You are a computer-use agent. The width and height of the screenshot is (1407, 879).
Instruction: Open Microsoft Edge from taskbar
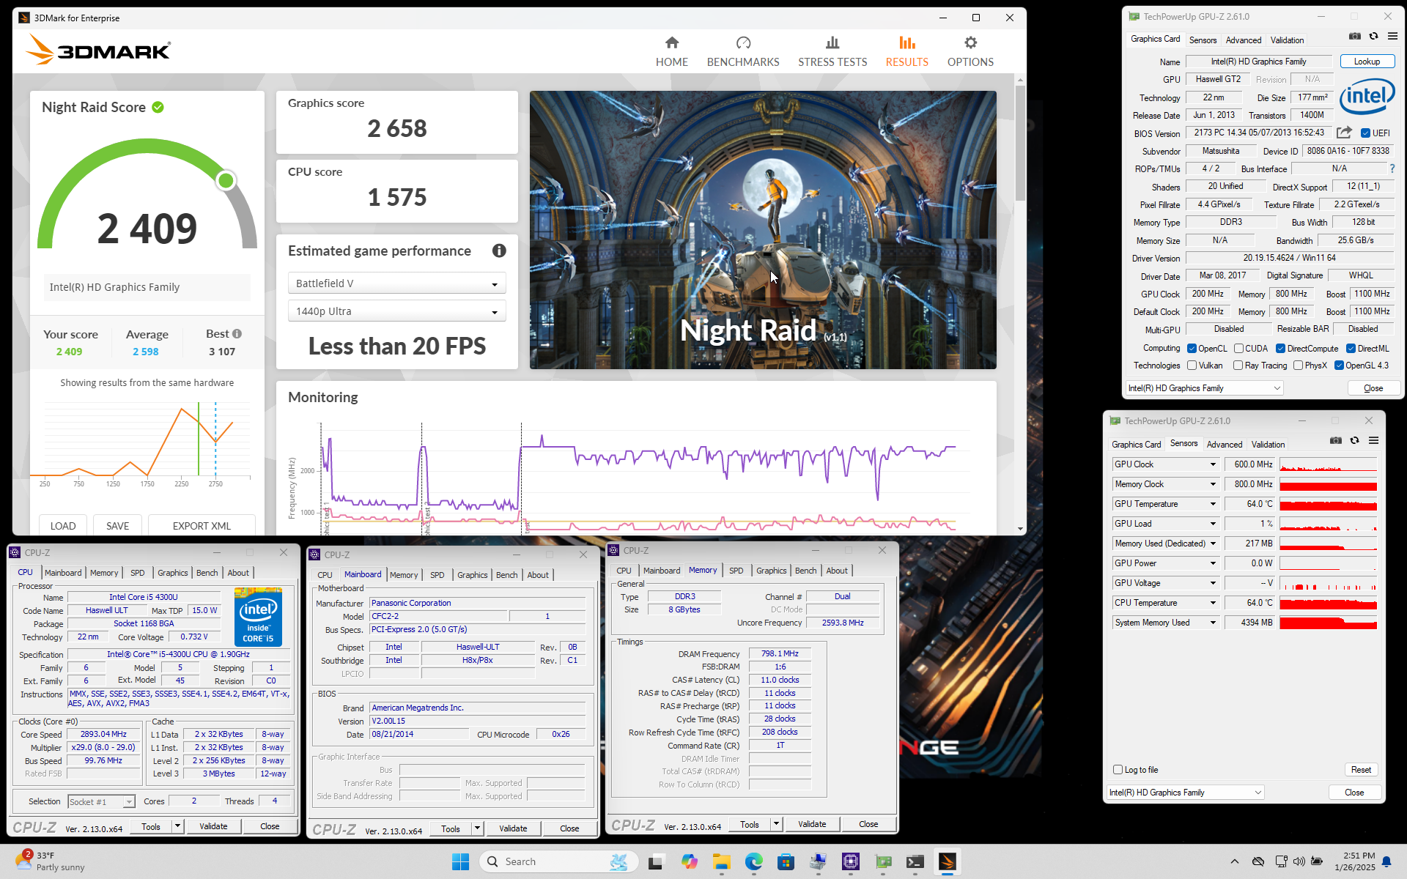754,861
